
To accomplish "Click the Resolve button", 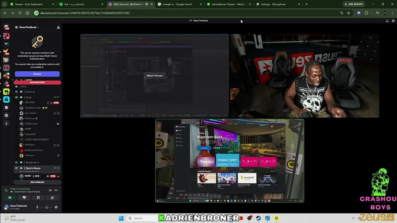I will pos(37,74).
